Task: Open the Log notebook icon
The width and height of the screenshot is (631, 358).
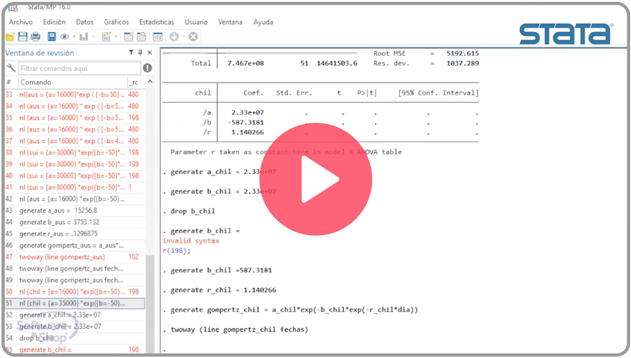Action: pos(51,37)
